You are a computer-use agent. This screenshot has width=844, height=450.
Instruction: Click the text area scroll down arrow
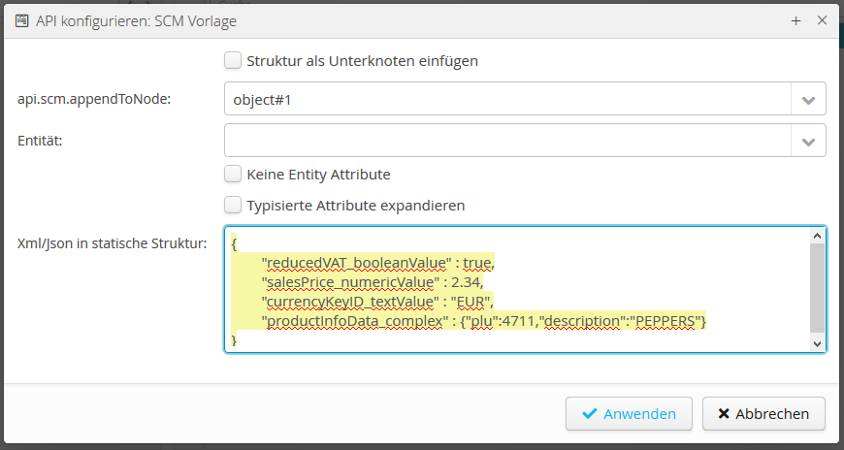click(x=817, y=343)
